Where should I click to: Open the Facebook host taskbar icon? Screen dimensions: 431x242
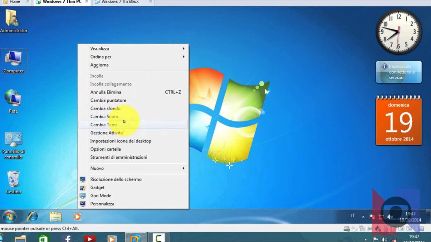click(x=67, y=238)
